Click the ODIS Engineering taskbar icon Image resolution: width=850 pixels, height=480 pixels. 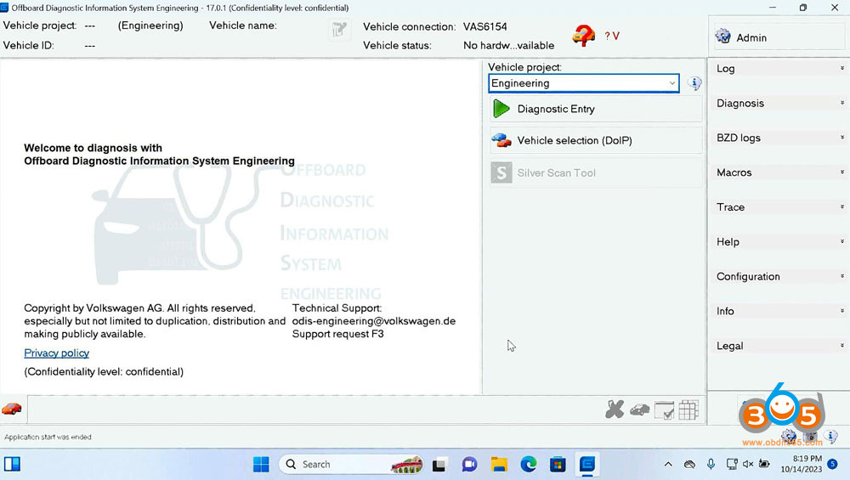[587, 465]
